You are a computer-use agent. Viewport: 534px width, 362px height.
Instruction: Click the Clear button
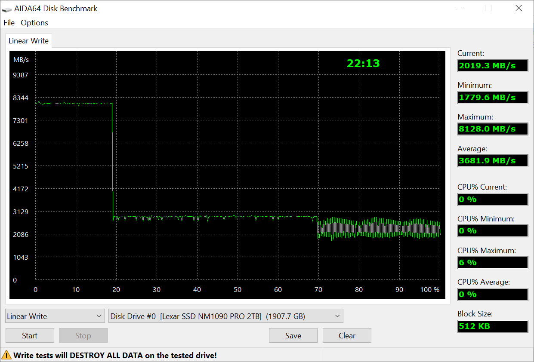coord(347,335)
